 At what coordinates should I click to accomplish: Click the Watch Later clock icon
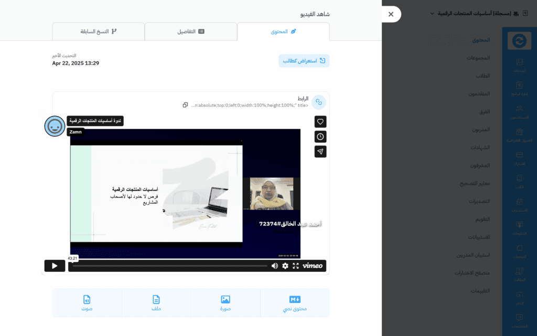tap(320, 137)
